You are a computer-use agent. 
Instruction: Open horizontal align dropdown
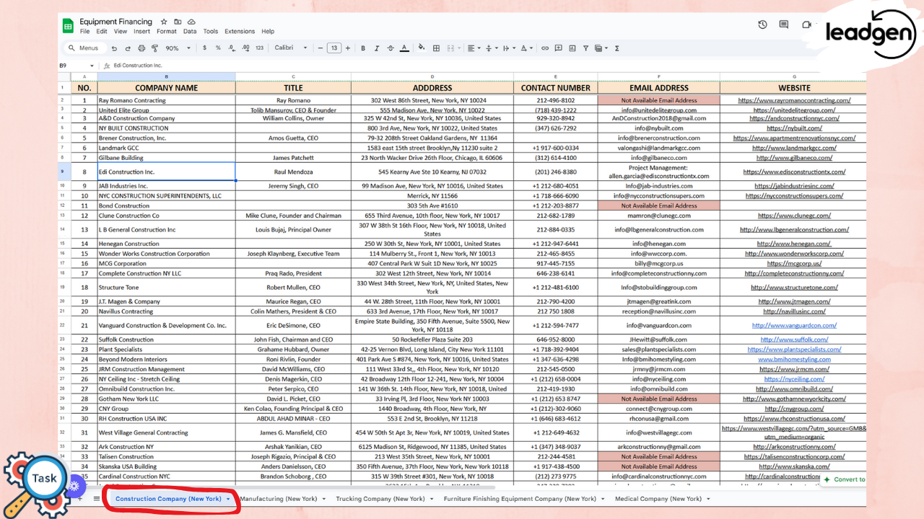(474, 48)
